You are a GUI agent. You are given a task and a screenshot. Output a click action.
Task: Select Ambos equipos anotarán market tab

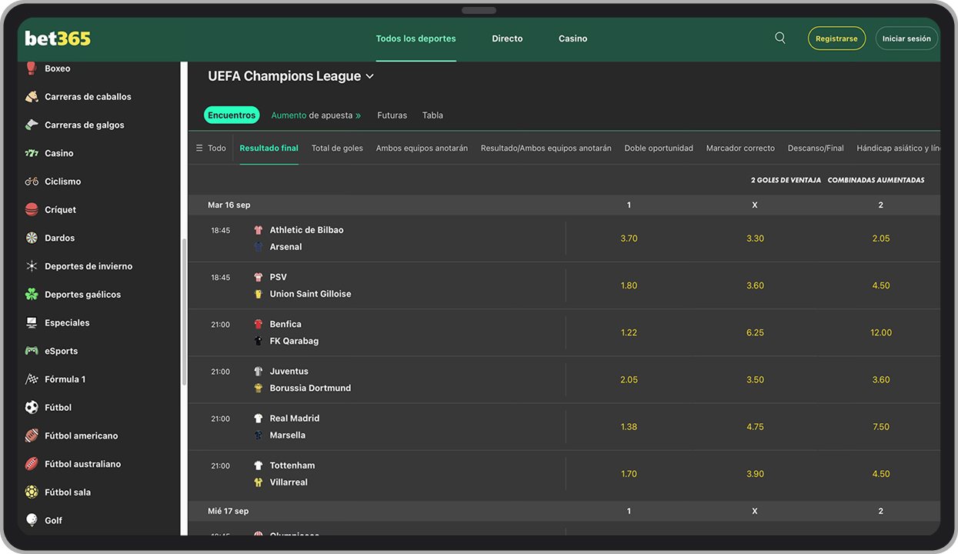(422, 148)
